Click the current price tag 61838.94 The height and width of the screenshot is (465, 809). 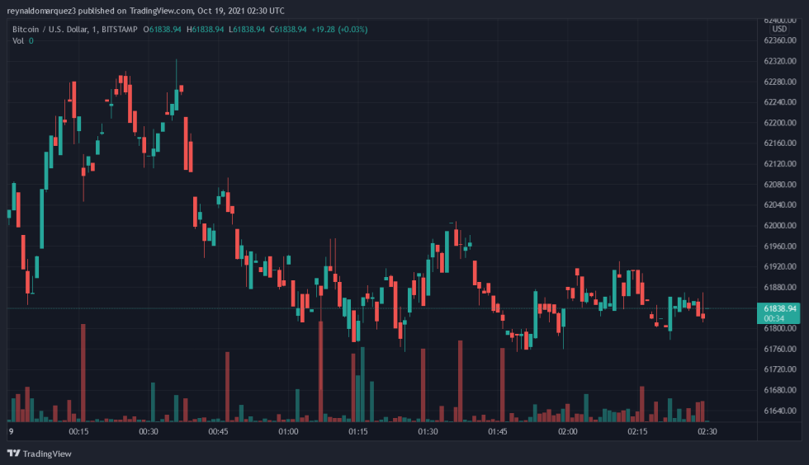pos(779,308)
